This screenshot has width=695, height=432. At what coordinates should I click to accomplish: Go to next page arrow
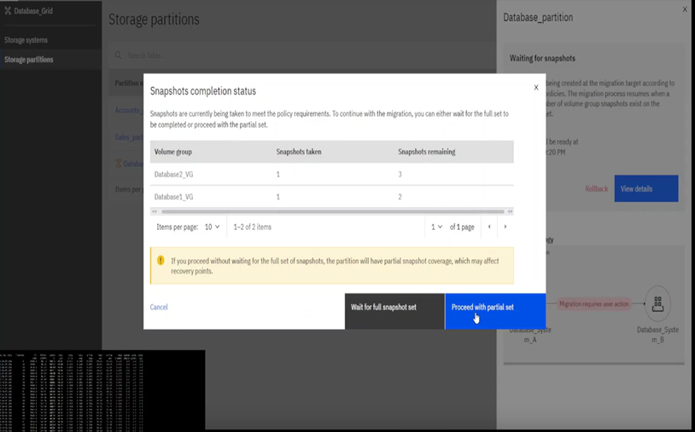(x=505, y=228)
